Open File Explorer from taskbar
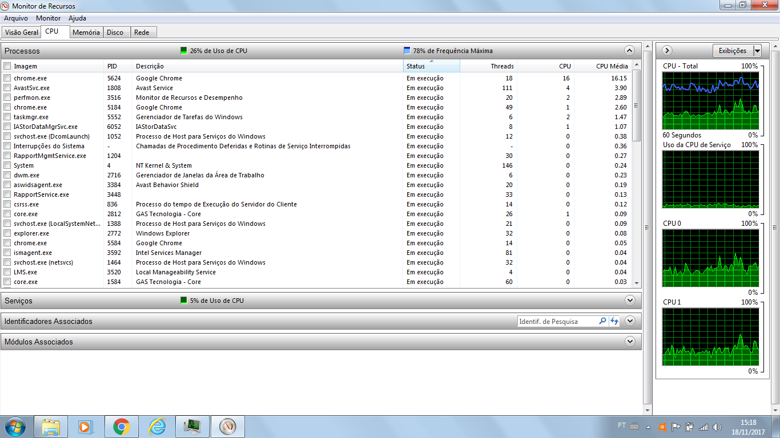This screenshot has height=438, width=780. 51,427
